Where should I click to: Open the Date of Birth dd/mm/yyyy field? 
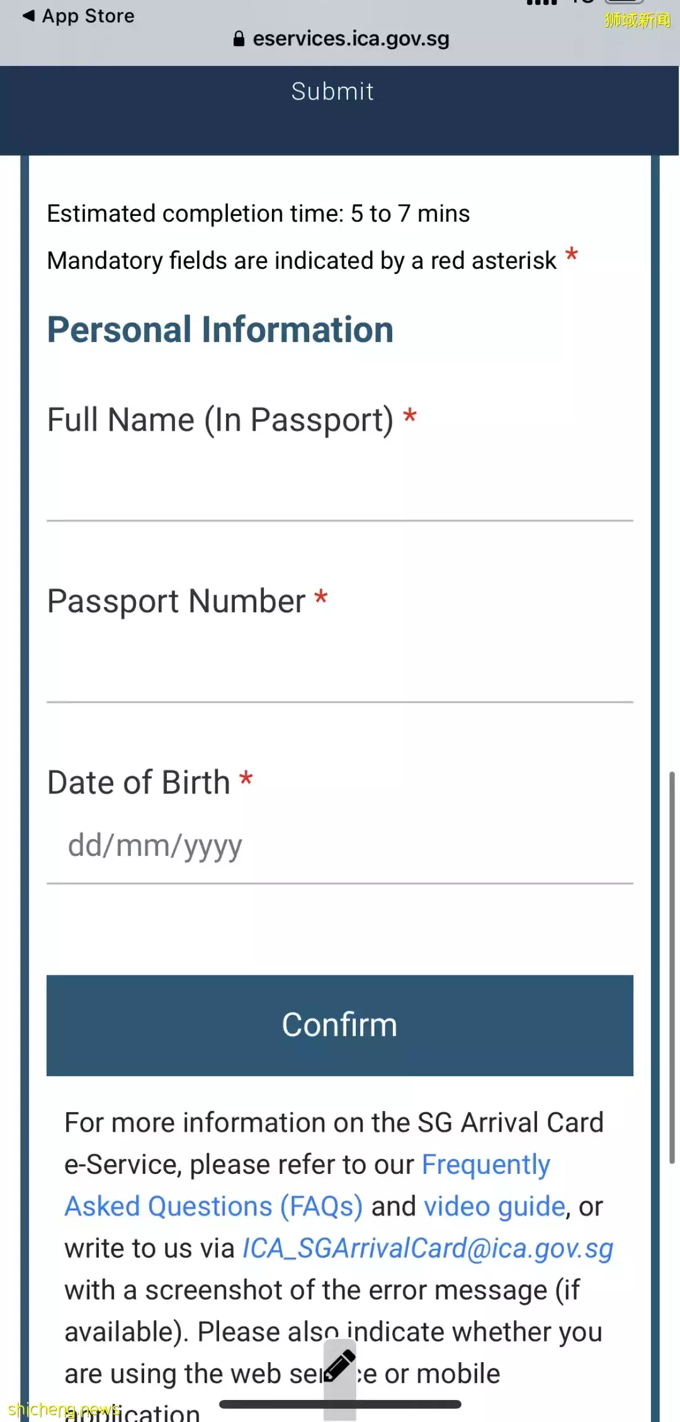(340, 846)
